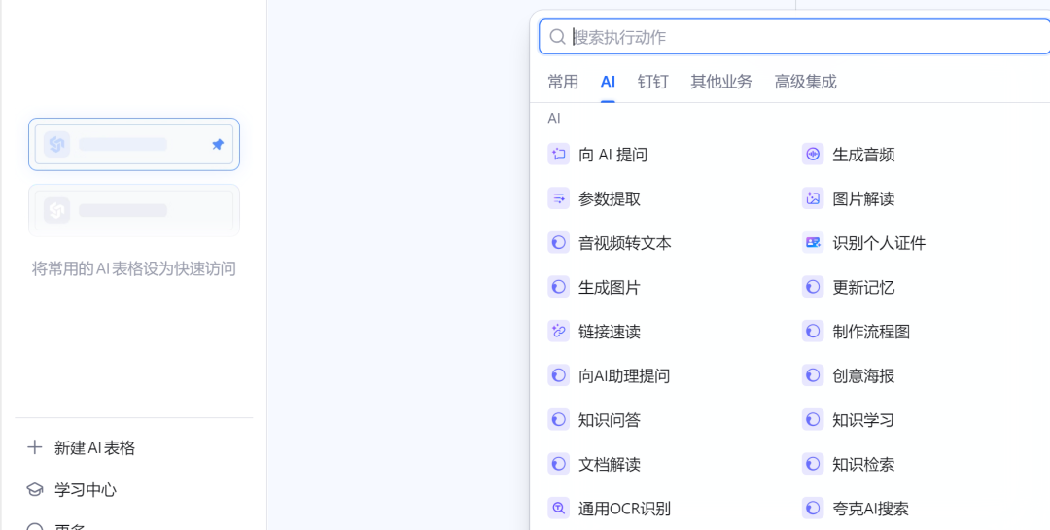Click the 音视频转文本 icon
The height and width of the screenshot is (530, 1050).
tap(558, 242)
